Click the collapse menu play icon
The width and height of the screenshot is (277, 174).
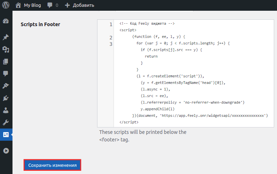6,151
